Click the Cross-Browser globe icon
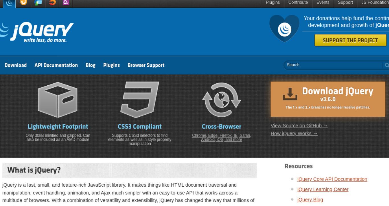The image size is (389, 206). coord(222,100)
